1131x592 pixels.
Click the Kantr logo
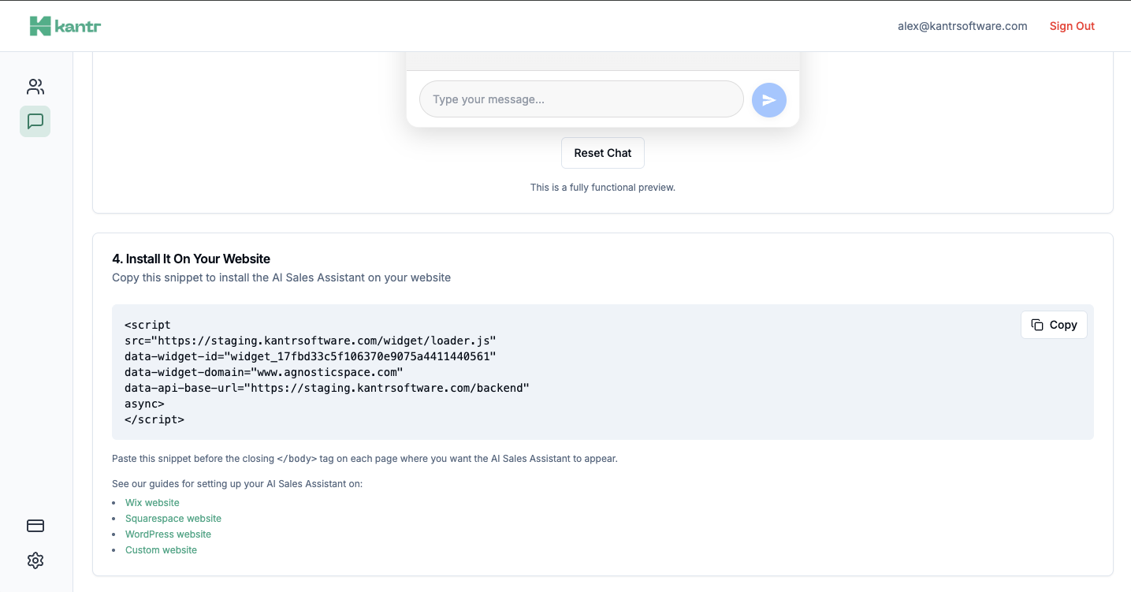click(x=65, y=26)
